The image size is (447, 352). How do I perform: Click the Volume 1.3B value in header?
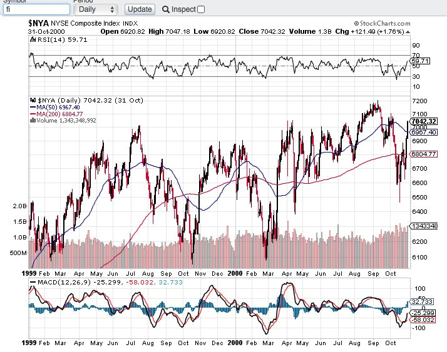(x=310, y=32)
